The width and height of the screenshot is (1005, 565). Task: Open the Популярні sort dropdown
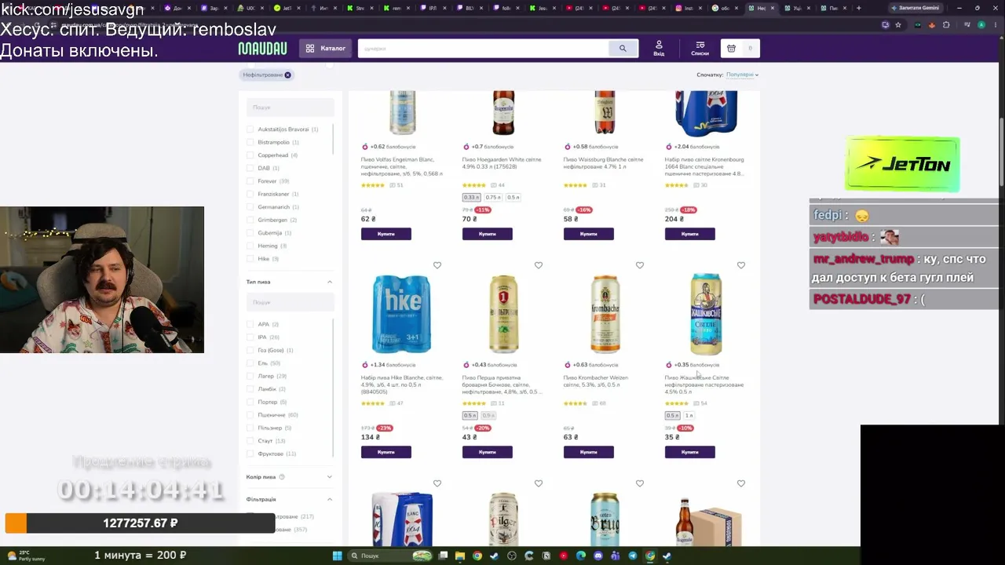point(742,75)
